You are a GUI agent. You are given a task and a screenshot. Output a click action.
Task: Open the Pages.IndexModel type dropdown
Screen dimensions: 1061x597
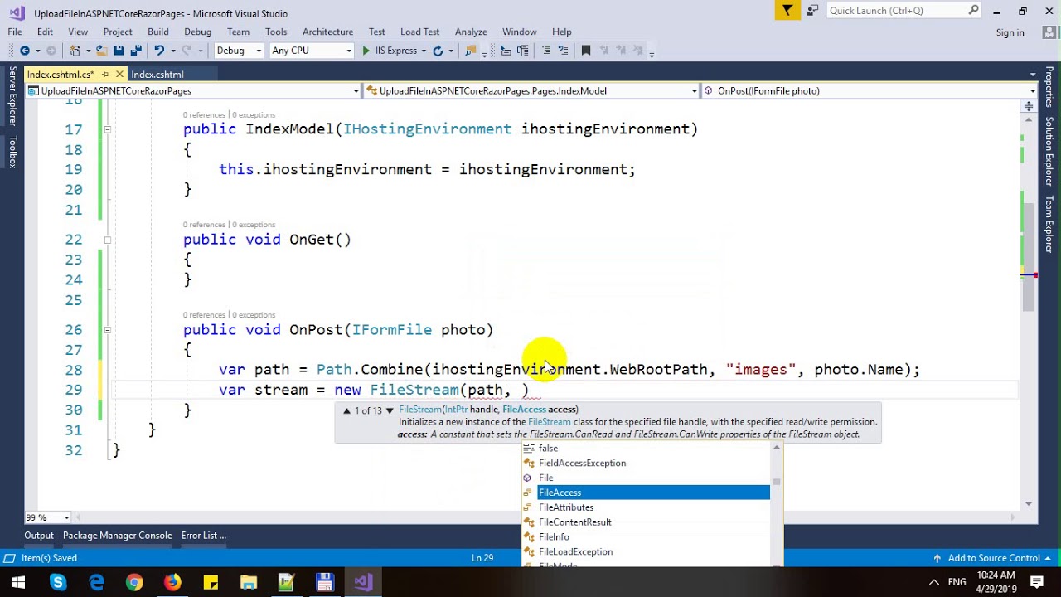click(x=531, y=91)
